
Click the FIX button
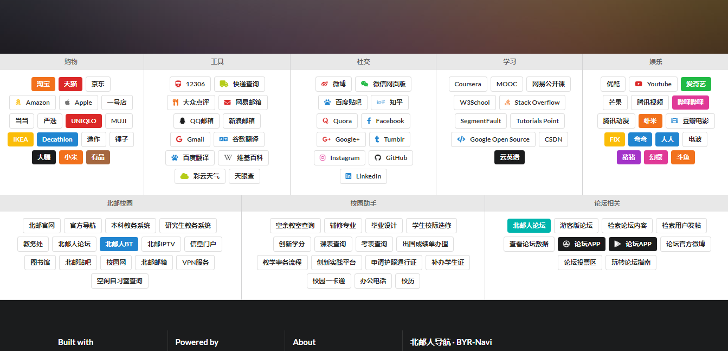[x=615, y=139]
